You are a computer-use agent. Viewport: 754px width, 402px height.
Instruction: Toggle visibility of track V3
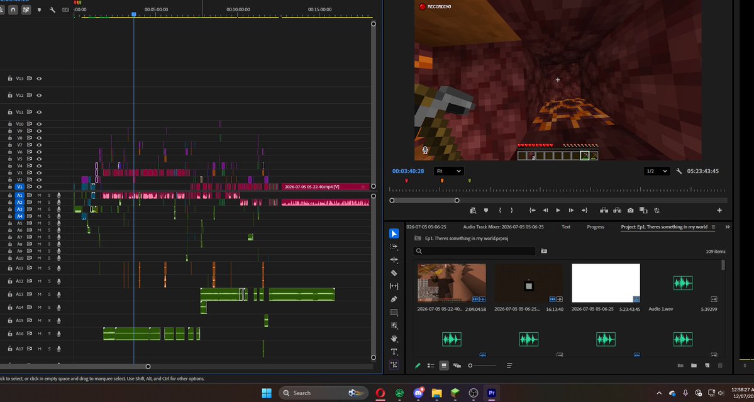click(x=39, y=172)
